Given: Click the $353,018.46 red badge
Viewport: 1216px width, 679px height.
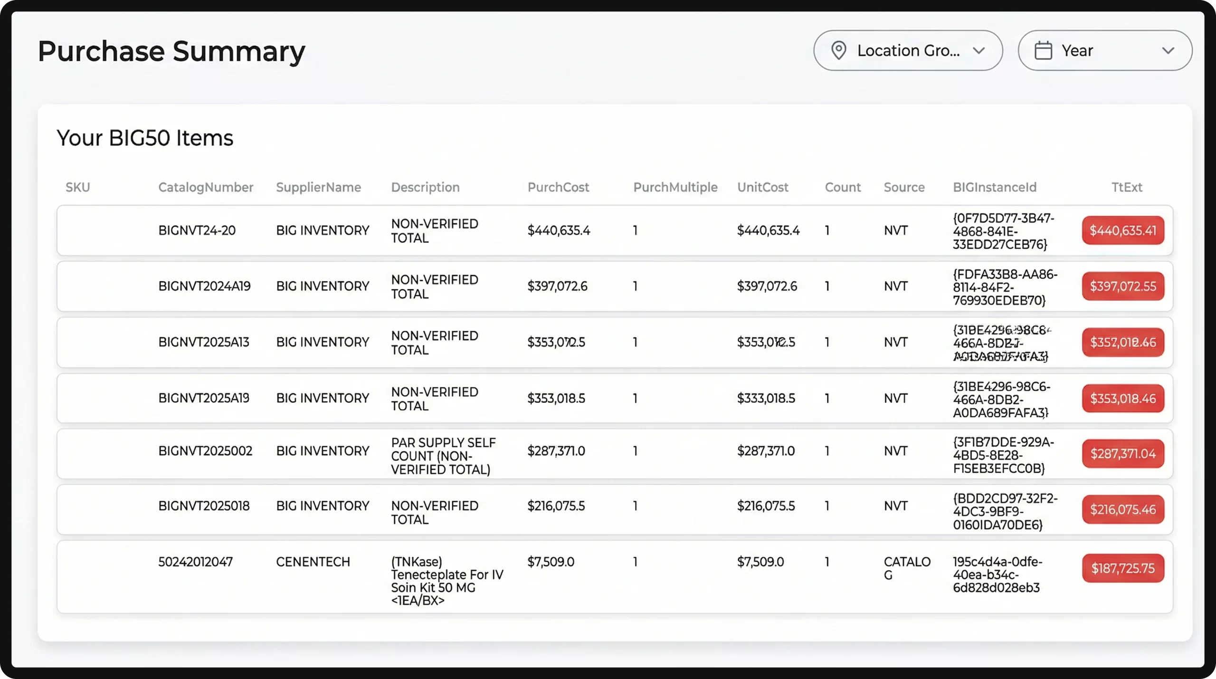Looking at the screenshot, I should tap(1123, 398).
